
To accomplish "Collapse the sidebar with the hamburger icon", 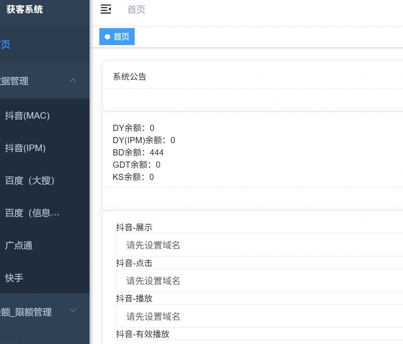I will [106, 9].
